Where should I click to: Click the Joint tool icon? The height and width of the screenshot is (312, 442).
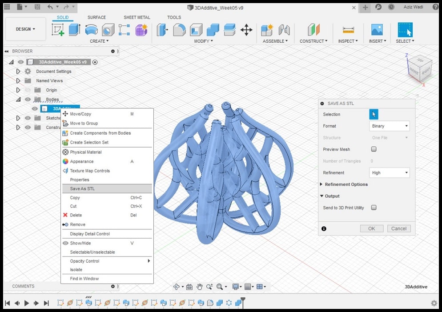click(x=284, y=30)
